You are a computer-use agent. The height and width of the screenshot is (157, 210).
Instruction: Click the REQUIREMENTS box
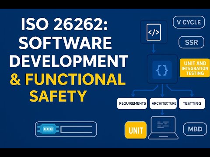tap(132, 103)
